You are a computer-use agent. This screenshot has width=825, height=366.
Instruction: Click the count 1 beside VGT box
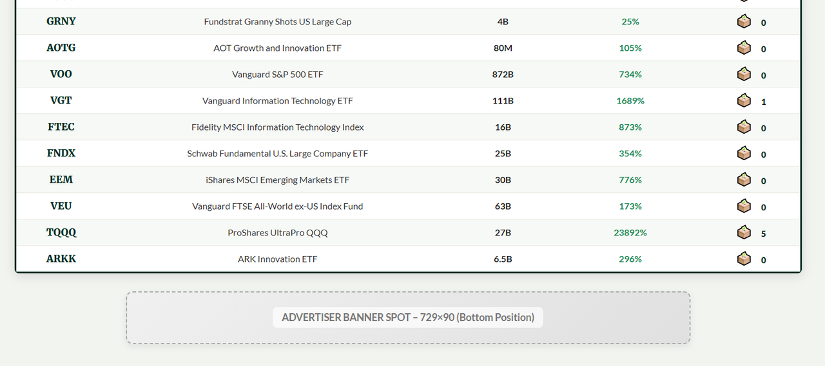pos(764,102)
